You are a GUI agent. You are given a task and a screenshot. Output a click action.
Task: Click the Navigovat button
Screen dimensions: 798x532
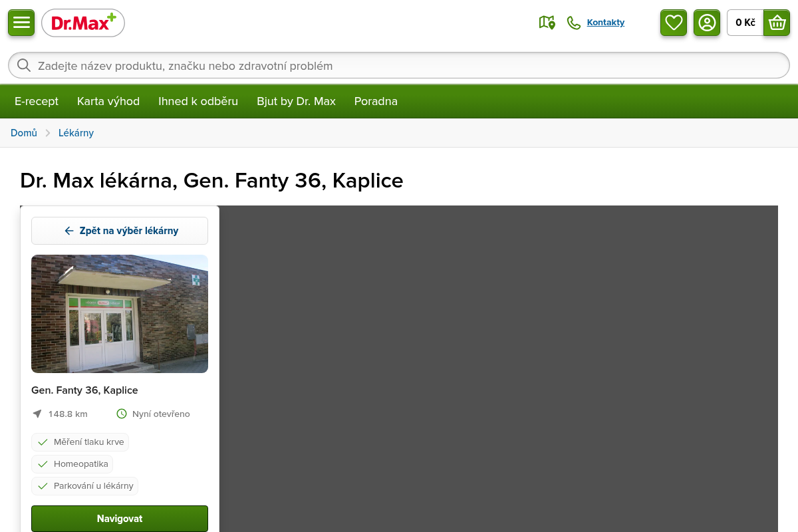tap(120, 519)
